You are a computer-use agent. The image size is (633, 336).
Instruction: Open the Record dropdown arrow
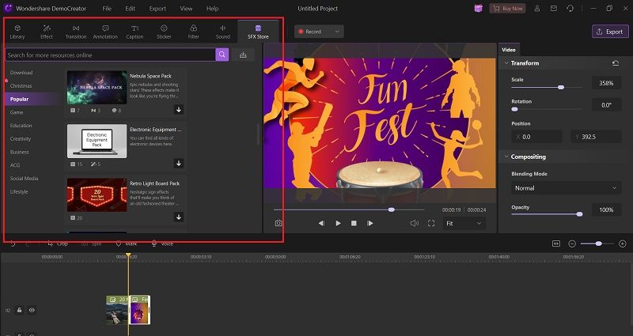337,32
